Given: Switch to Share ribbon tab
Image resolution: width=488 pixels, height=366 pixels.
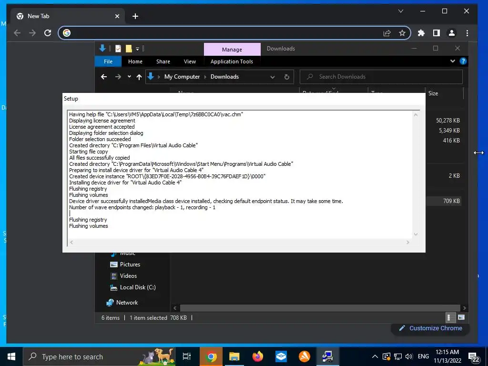Looking at the screenshot, I should pyautogui.click(x=163, y=61).
